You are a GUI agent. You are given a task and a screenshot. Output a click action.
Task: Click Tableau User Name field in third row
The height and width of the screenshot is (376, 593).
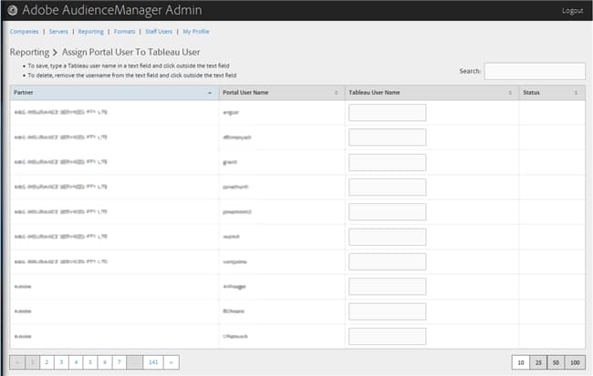(x=387, y=162)
